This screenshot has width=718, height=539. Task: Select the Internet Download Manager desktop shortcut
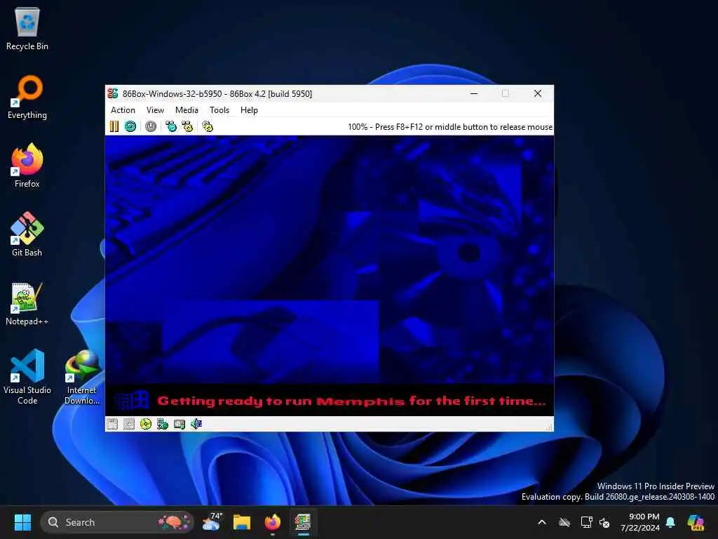pyautogui.click(x=82, y=377)
